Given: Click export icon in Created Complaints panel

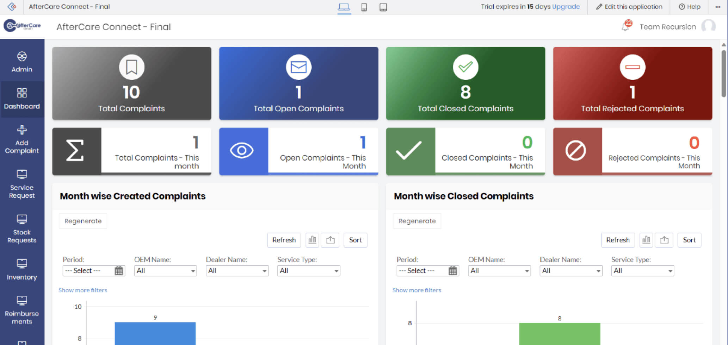Looking at the screenshot, I should pos(330,240).
